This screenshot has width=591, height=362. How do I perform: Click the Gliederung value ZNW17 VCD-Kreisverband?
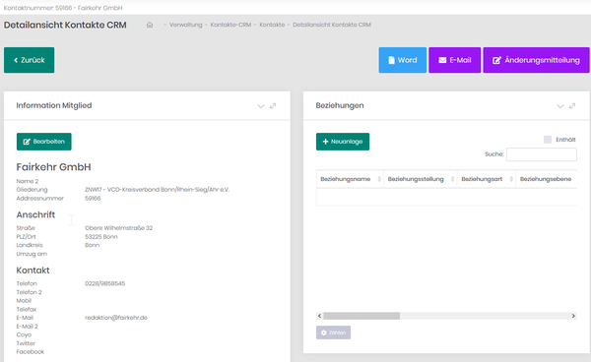click(157, 190)
